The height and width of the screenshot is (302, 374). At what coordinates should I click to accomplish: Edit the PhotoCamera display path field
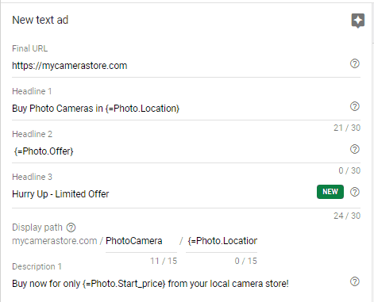141,241
